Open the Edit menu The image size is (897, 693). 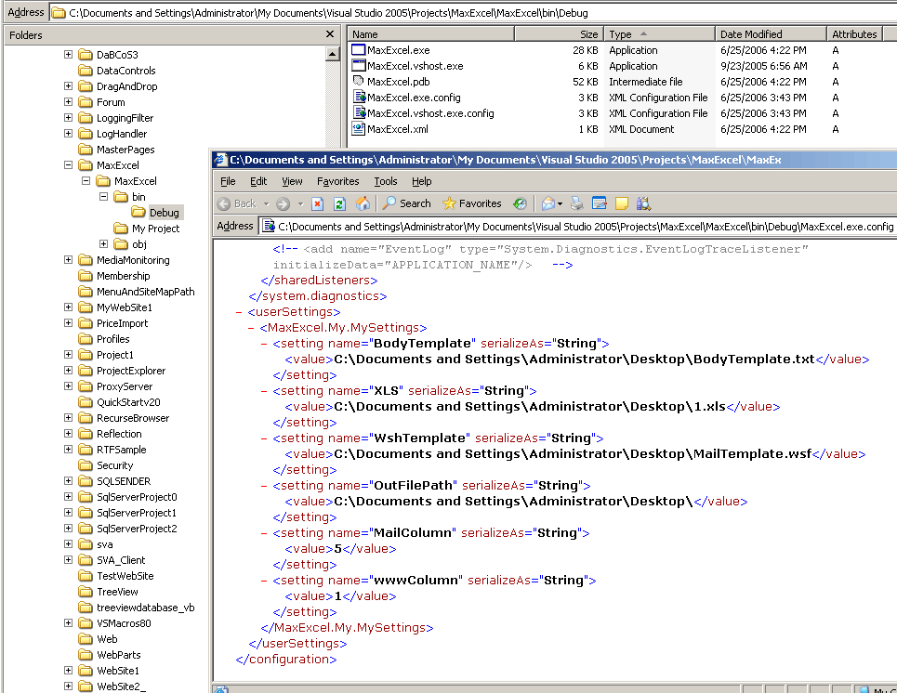pyautogui.click(x=258, y=181)
